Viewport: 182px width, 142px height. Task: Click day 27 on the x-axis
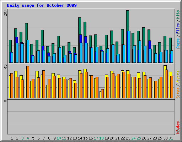[x=149, y=138]
